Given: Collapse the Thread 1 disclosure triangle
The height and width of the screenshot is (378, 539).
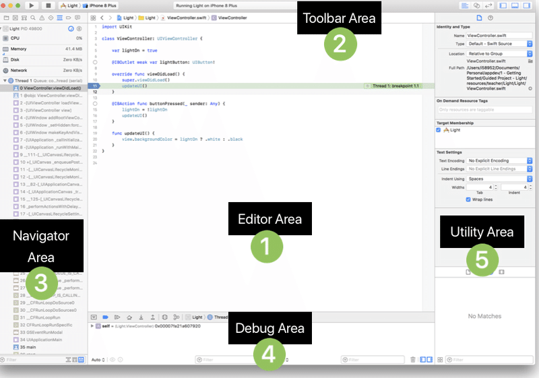Looking at the screenshot, I should point(5,81).
